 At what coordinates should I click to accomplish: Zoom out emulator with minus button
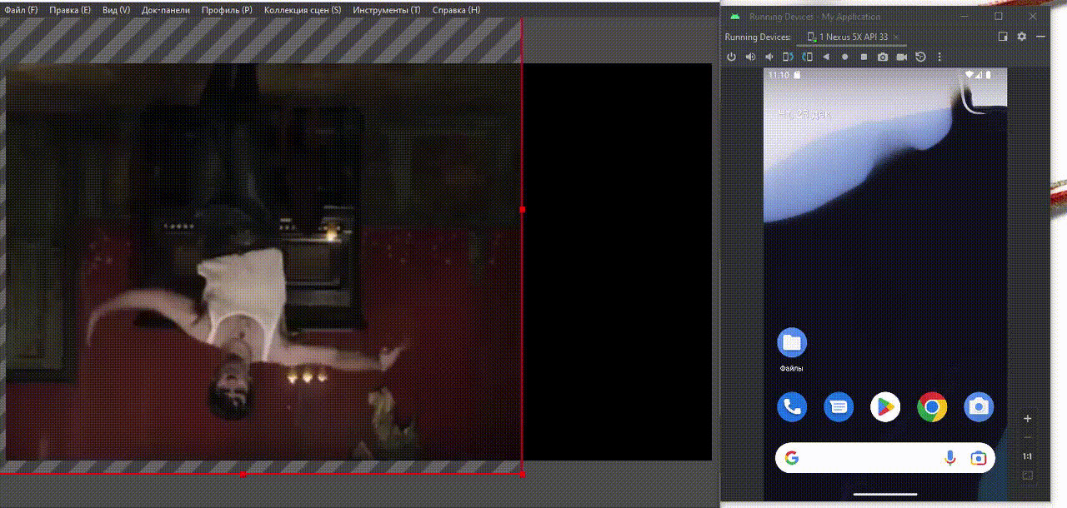1028,437
